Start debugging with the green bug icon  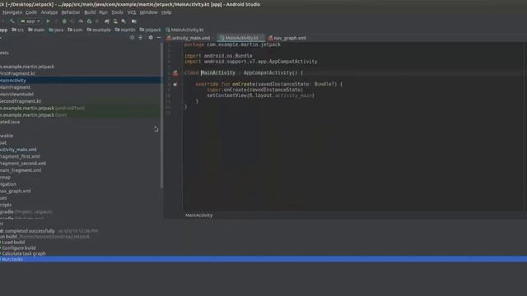(64, 21)
